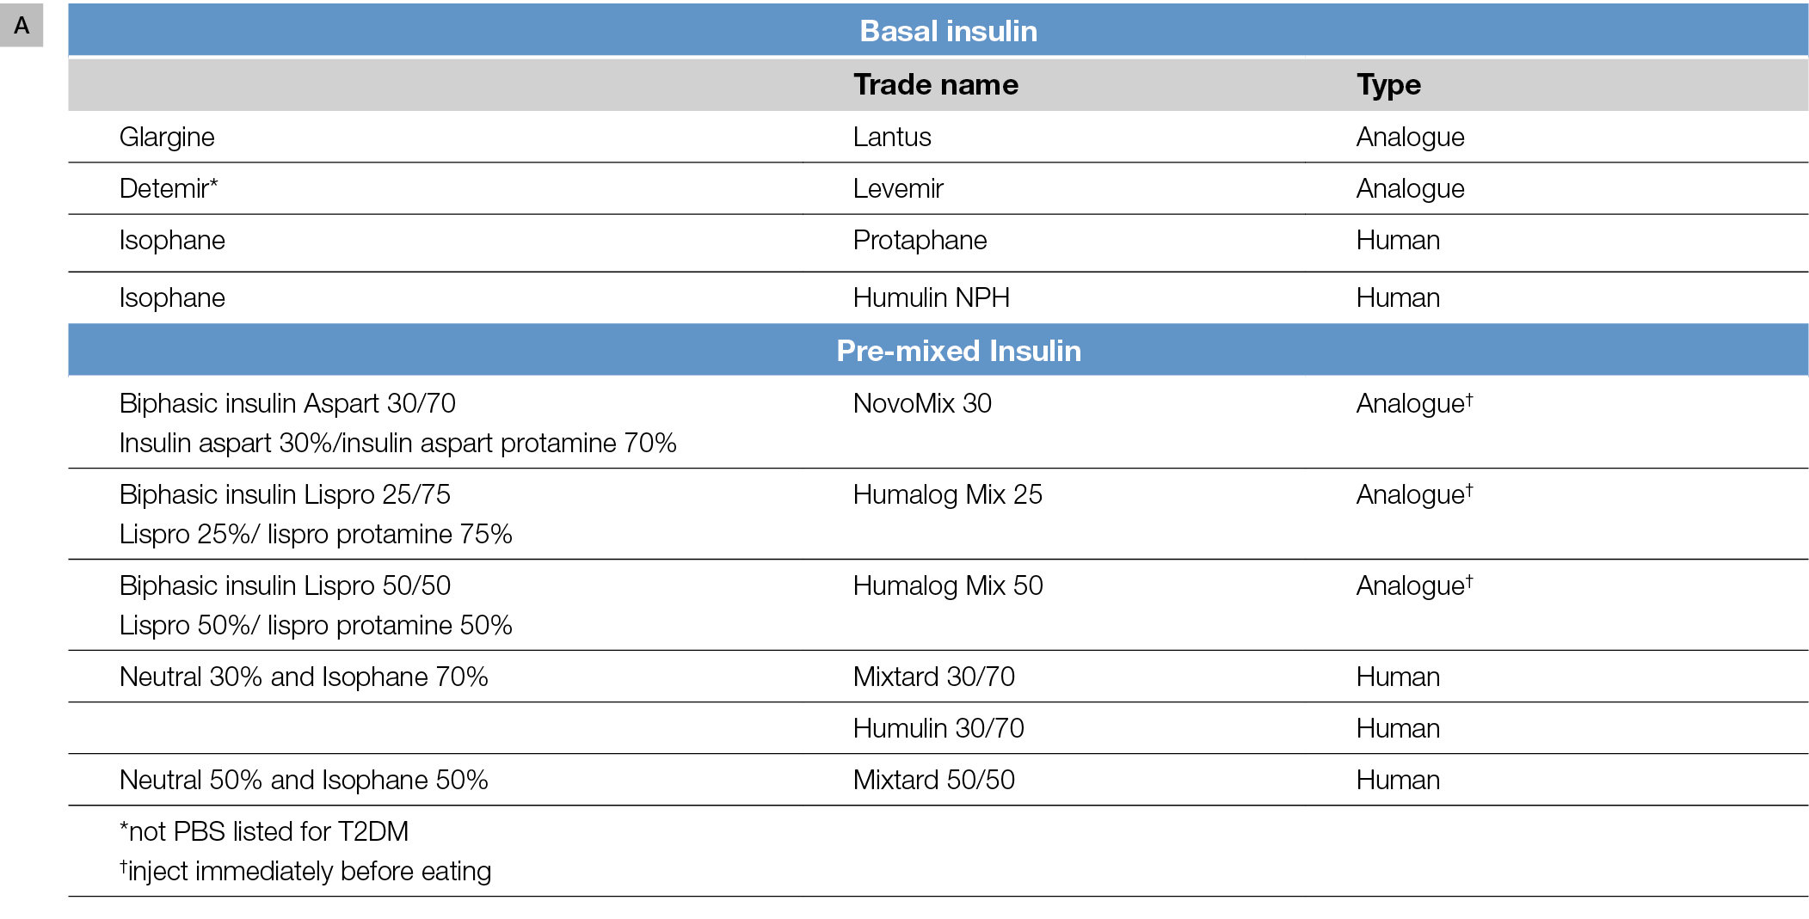
Task: Select the 'Humulin NPH' cell
Action: (931, 298)
